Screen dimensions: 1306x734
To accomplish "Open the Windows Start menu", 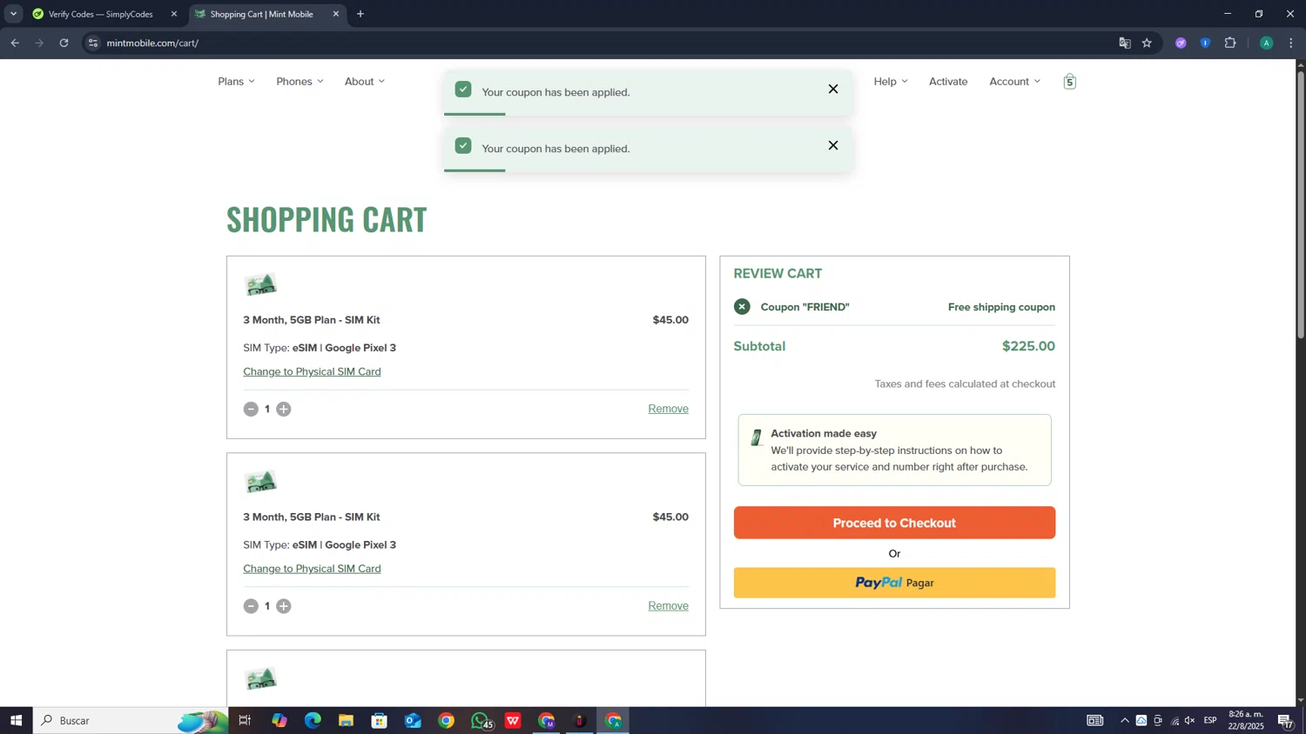I will point(16,720).
